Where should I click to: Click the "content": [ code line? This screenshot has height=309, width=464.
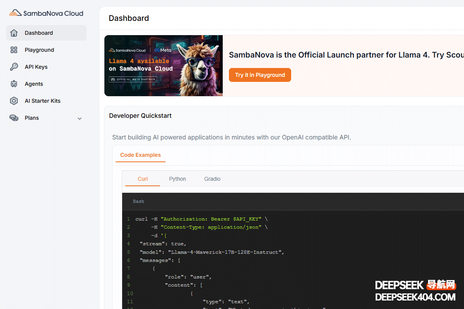click(184, 285)
